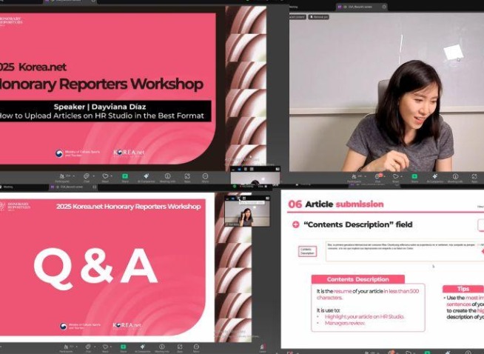The height and width of the screenshot is (354, 484).
Task: Click small video thumbnail below Workshop title slide
Action: tap(255, 178)
